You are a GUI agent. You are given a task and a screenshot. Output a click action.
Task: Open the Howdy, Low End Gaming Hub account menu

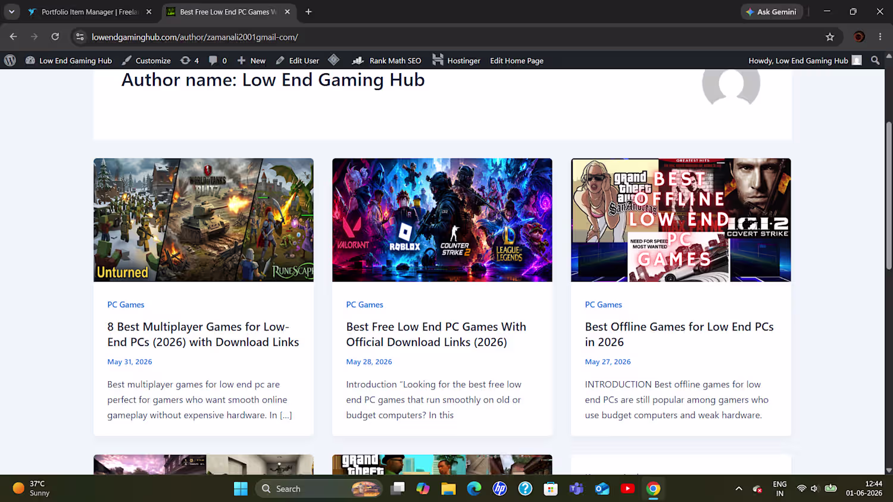click(805, 61)
